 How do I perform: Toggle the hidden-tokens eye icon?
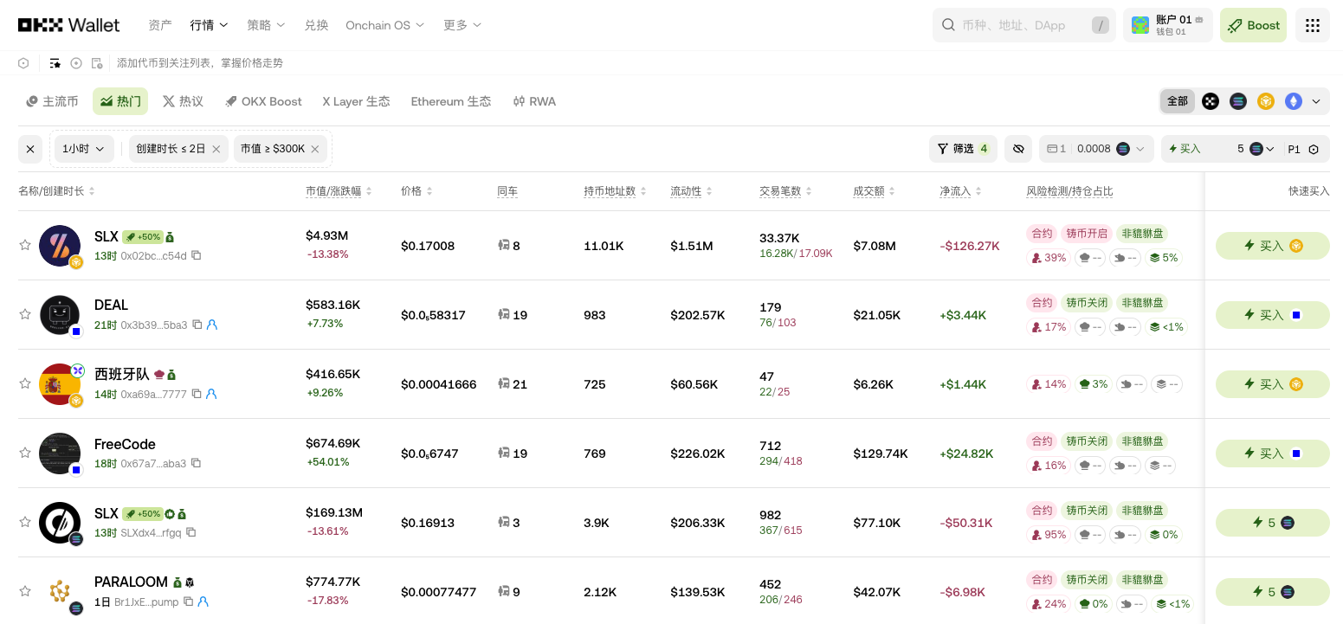[1018, 149]
